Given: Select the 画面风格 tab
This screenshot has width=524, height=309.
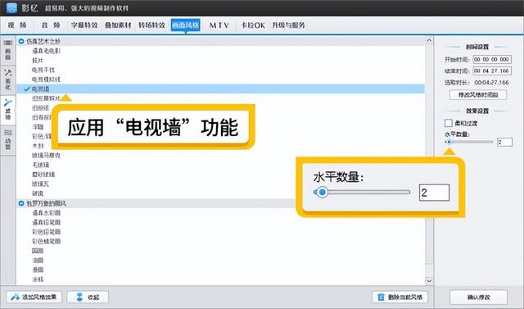Looking at the screenshot, I should tap(186, 25).
